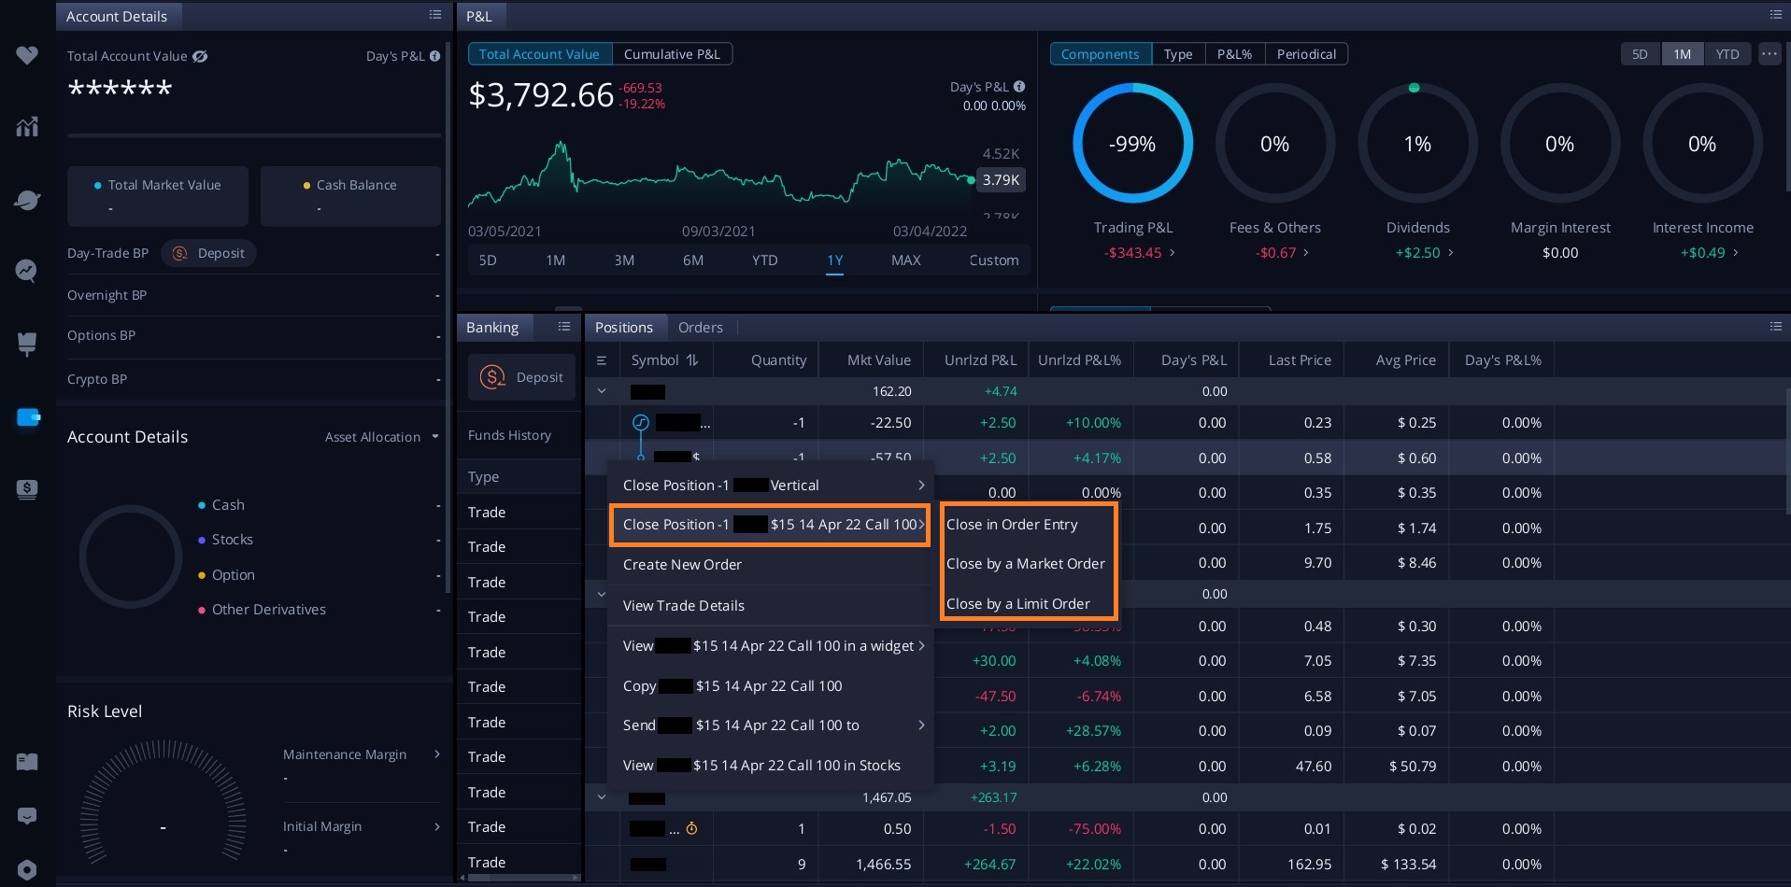Image resolution: width=1791 pixels, height=887 pixels.
Task: Open the dollar transfer icon in sidebar
Action: (x=27, y=488)
